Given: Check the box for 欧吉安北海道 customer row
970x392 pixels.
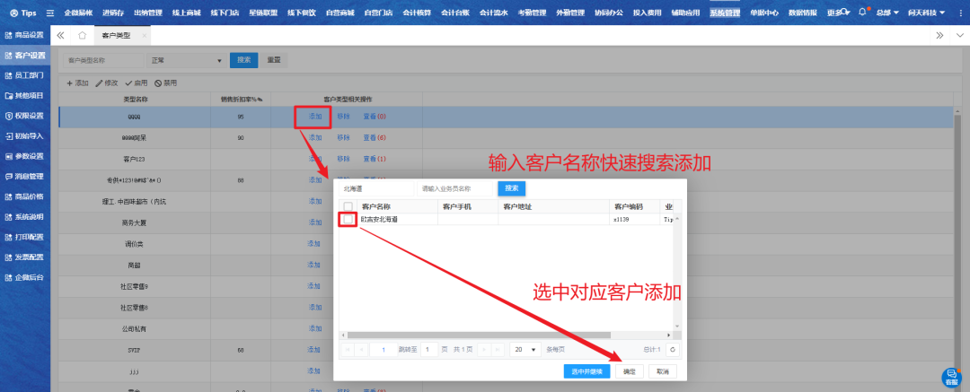Looking at the screenshot, I should (348, 219).
